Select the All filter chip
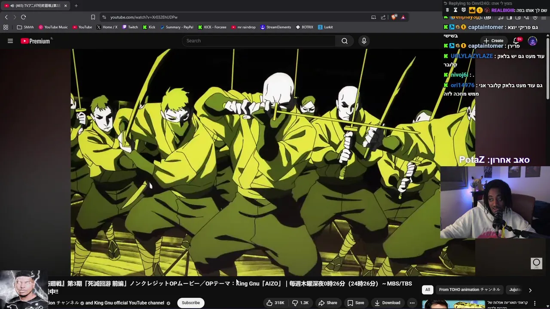The width and height of the screenshot is (550, 309). tap(428, 290)
